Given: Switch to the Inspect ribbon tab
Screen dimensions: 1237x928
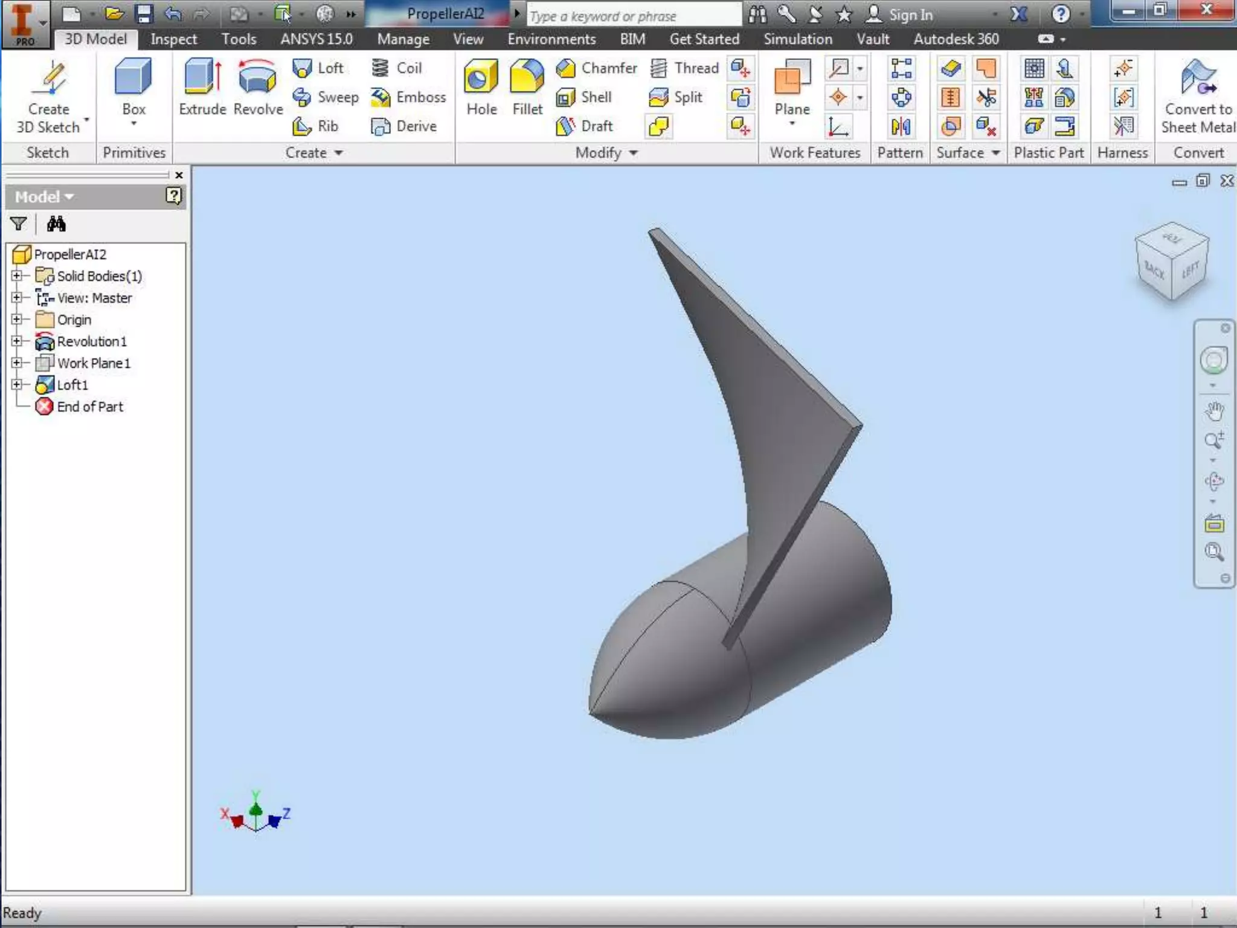Looking at the screenshot, I should 173,39.
